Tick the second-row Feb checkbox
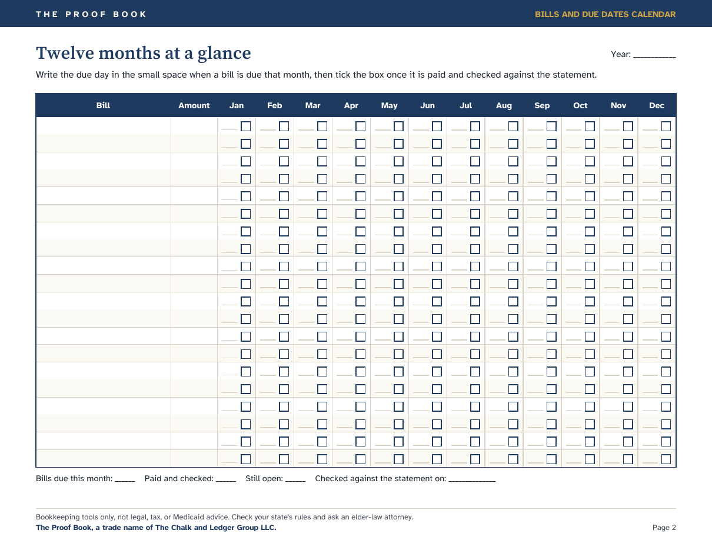 click(x=284, y=144)
